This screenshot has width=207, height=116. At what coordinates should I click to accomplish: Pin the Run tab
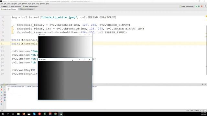1,99
